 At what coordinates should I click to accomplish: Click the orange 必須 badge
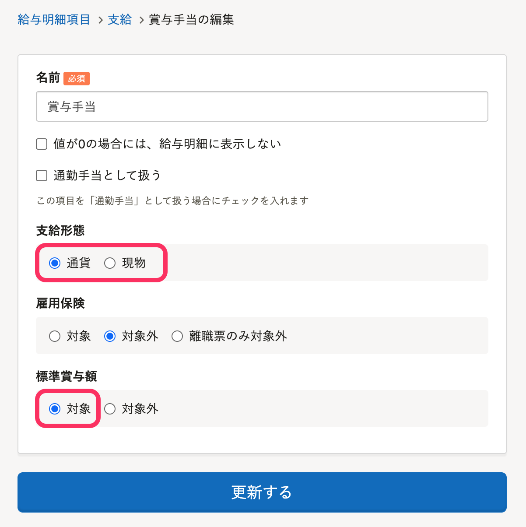point(77,78)
